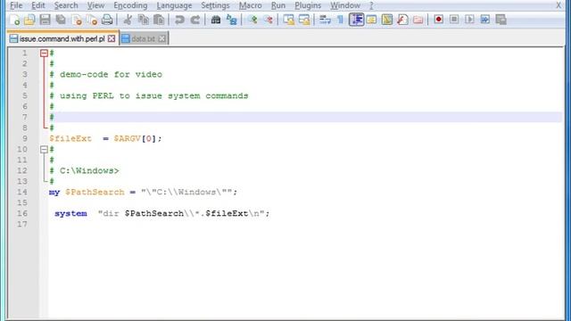Click line number 16 in the margin

pos(21,214)
